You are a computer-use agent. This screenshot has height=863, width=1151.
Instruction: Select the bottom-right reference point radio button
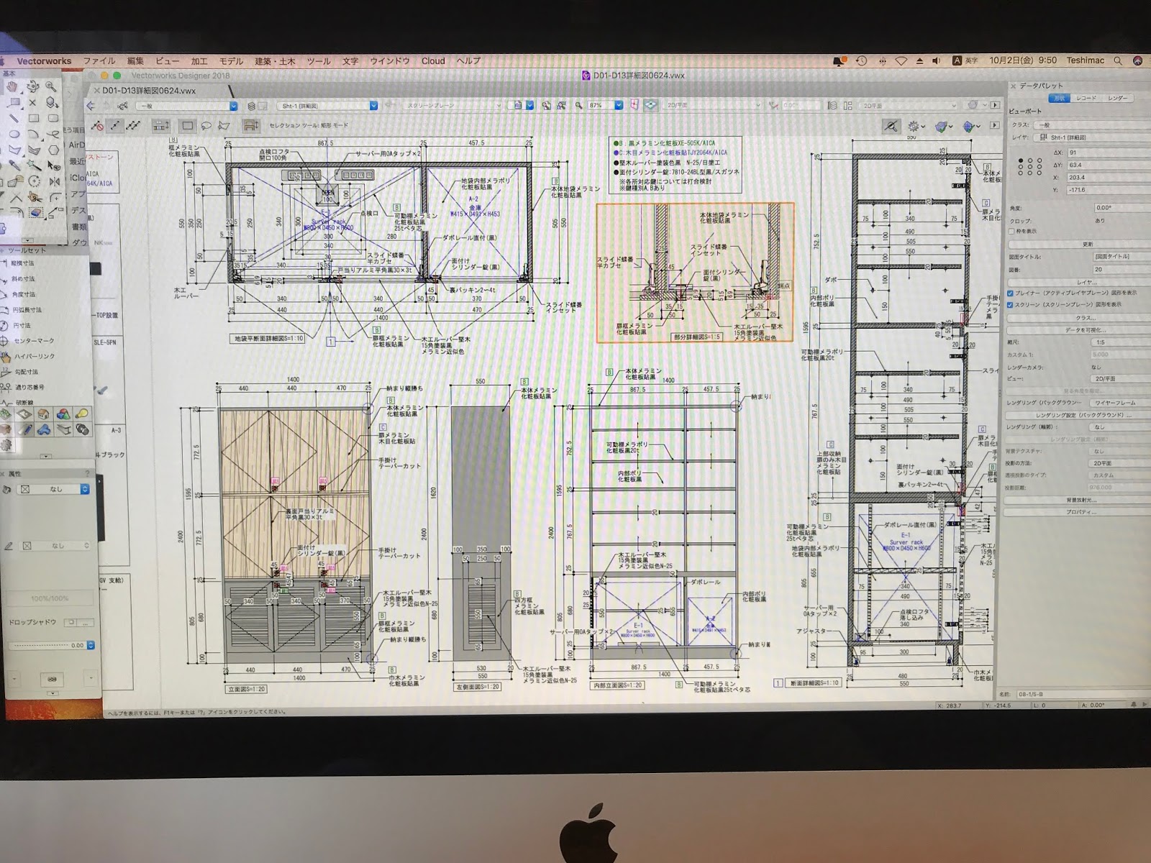click(x=1039, y=173)
